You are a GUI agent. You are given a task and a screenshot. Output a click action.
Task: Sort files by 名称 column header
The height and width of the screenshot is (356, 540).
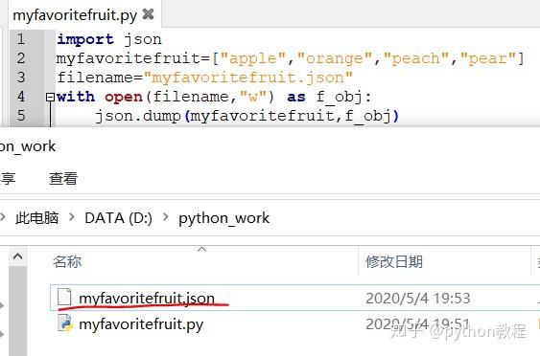[67, 262]
